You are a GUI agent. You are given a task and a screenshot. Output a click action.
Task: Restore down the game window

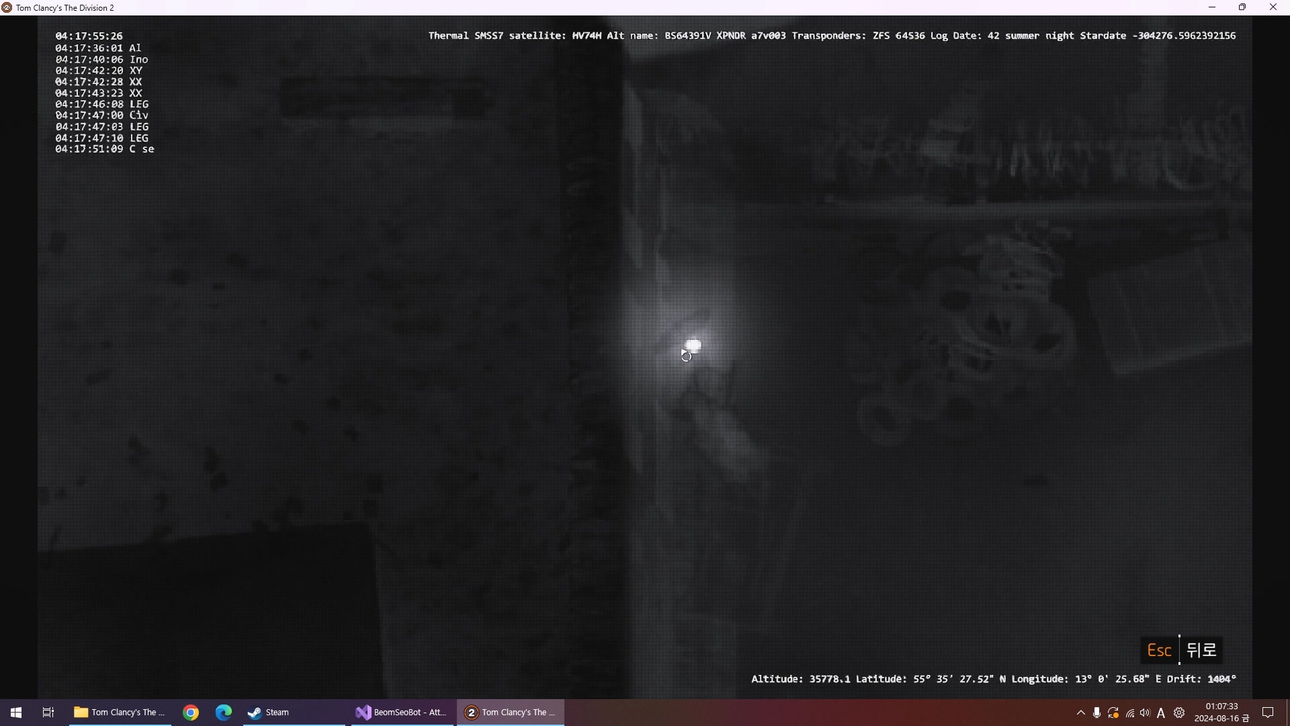tap(1242, 7)
